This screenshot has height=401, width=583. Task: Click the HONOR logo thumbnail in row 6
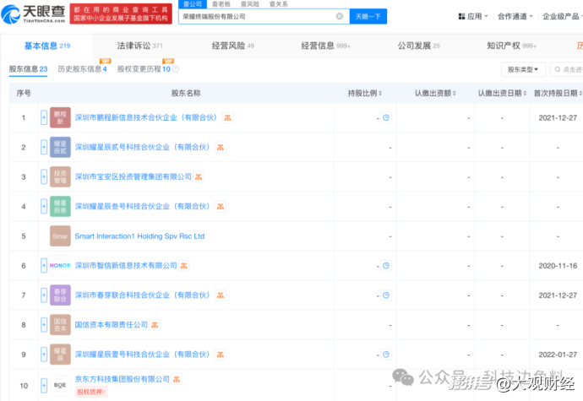pyautogui.click(x=60, y=265)
